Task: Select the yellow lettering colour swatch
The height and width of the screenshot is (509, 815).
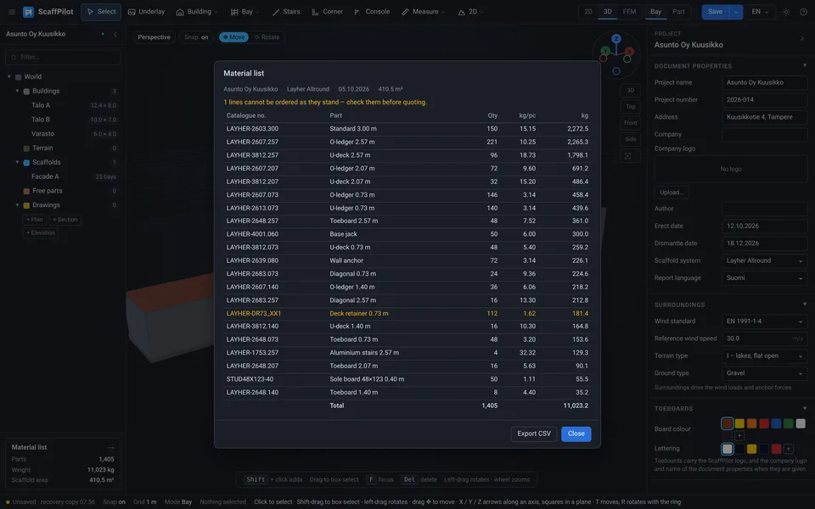Action: 751,449
